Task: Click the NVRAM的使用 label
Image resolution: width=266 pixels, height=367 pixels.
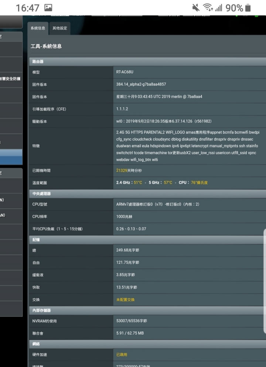Action: click(44, 321)
